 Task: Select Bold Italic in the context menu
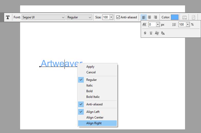click(x=97, y=97)
